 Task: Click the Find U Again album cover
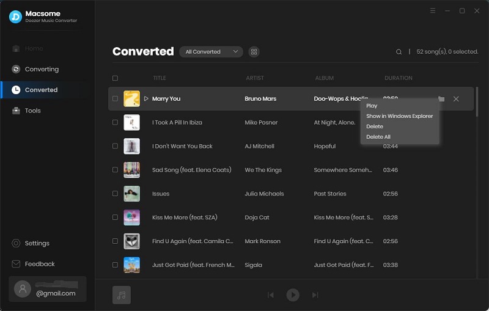[131, 241]
